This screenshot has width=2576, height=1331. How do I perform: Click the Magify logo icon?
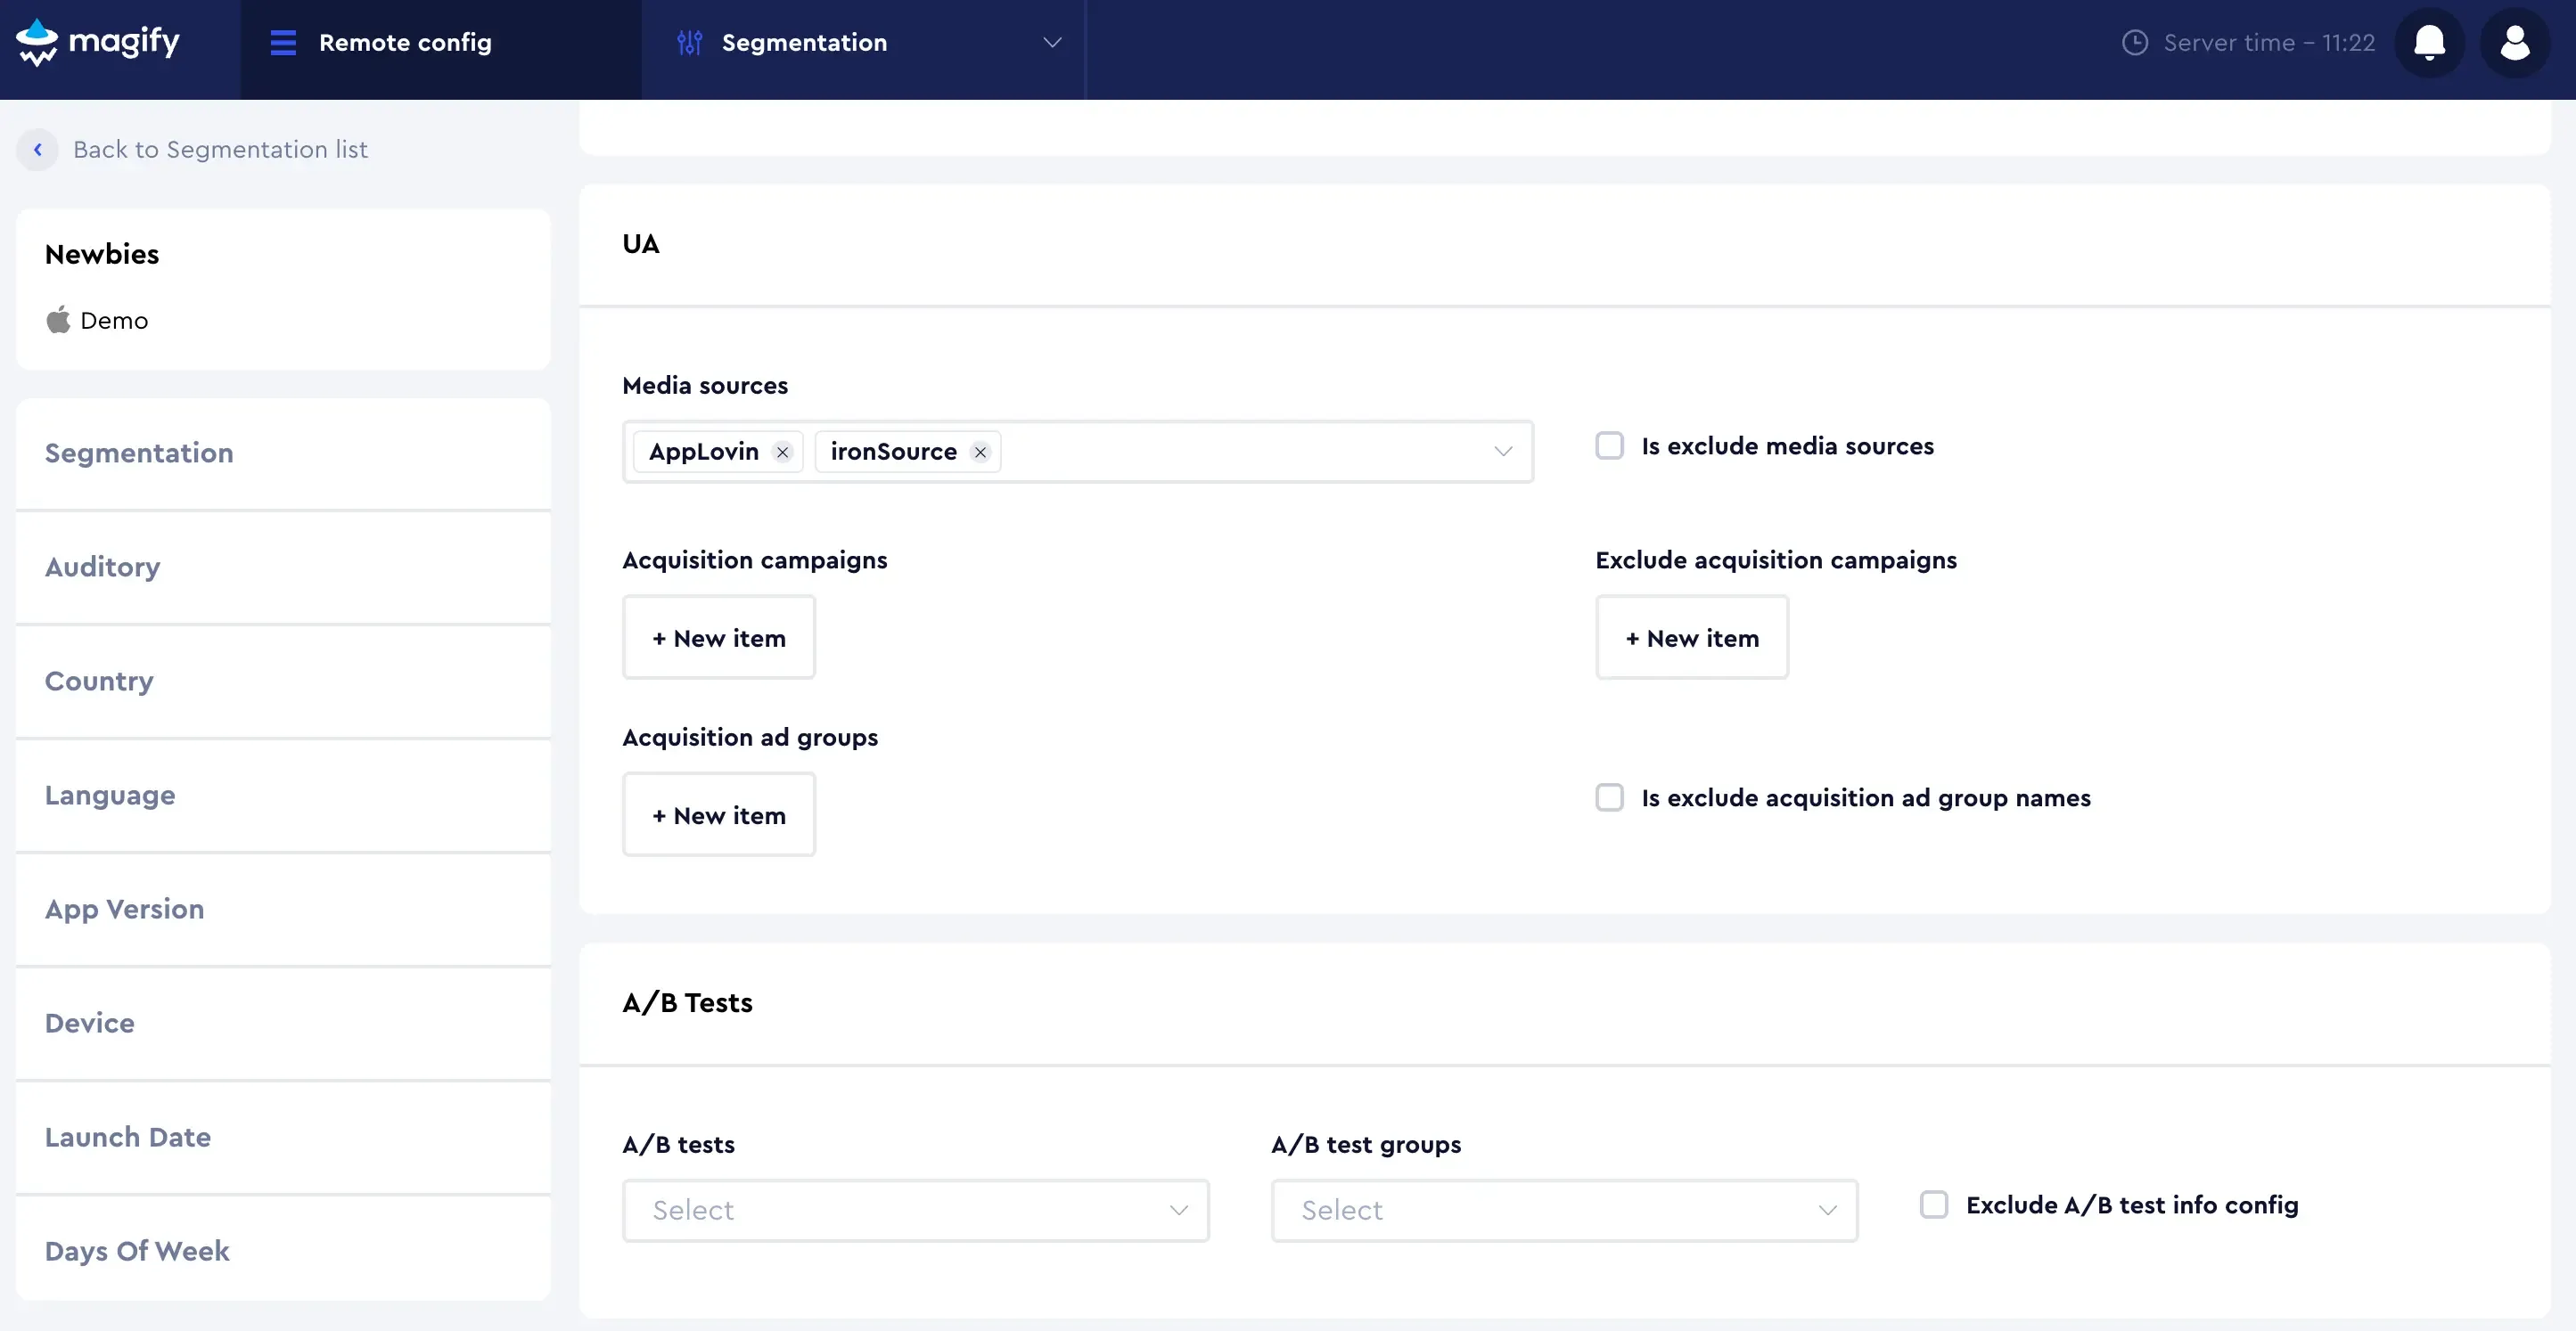[38, 42]
